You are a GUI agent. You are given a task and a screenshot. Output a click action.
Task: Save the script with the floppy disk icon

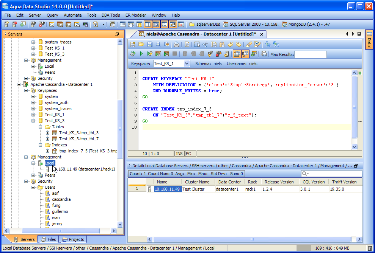pyautogui.click(x=149, y=44)
